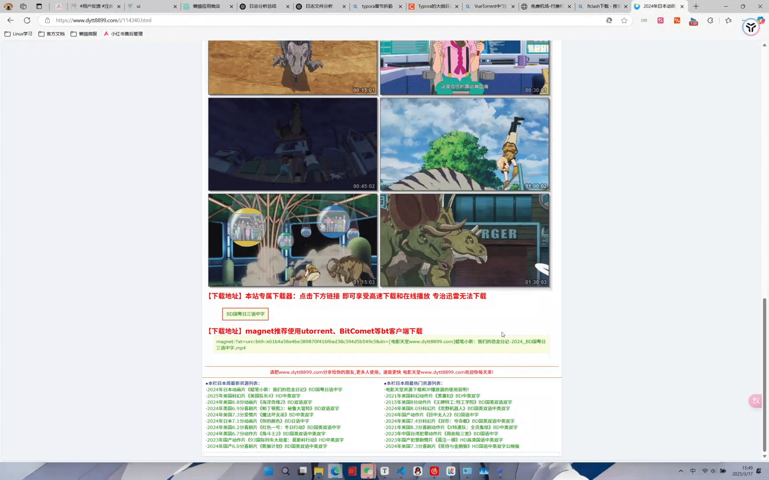Open the 角斗士2 link
Viewport: 769px width, 480px height.
tap(266, 433)
